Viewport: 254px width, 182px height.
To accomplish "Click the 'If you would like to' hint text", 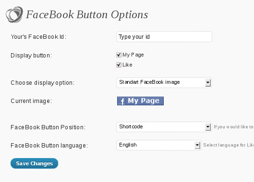I will [x=234, y=127].
